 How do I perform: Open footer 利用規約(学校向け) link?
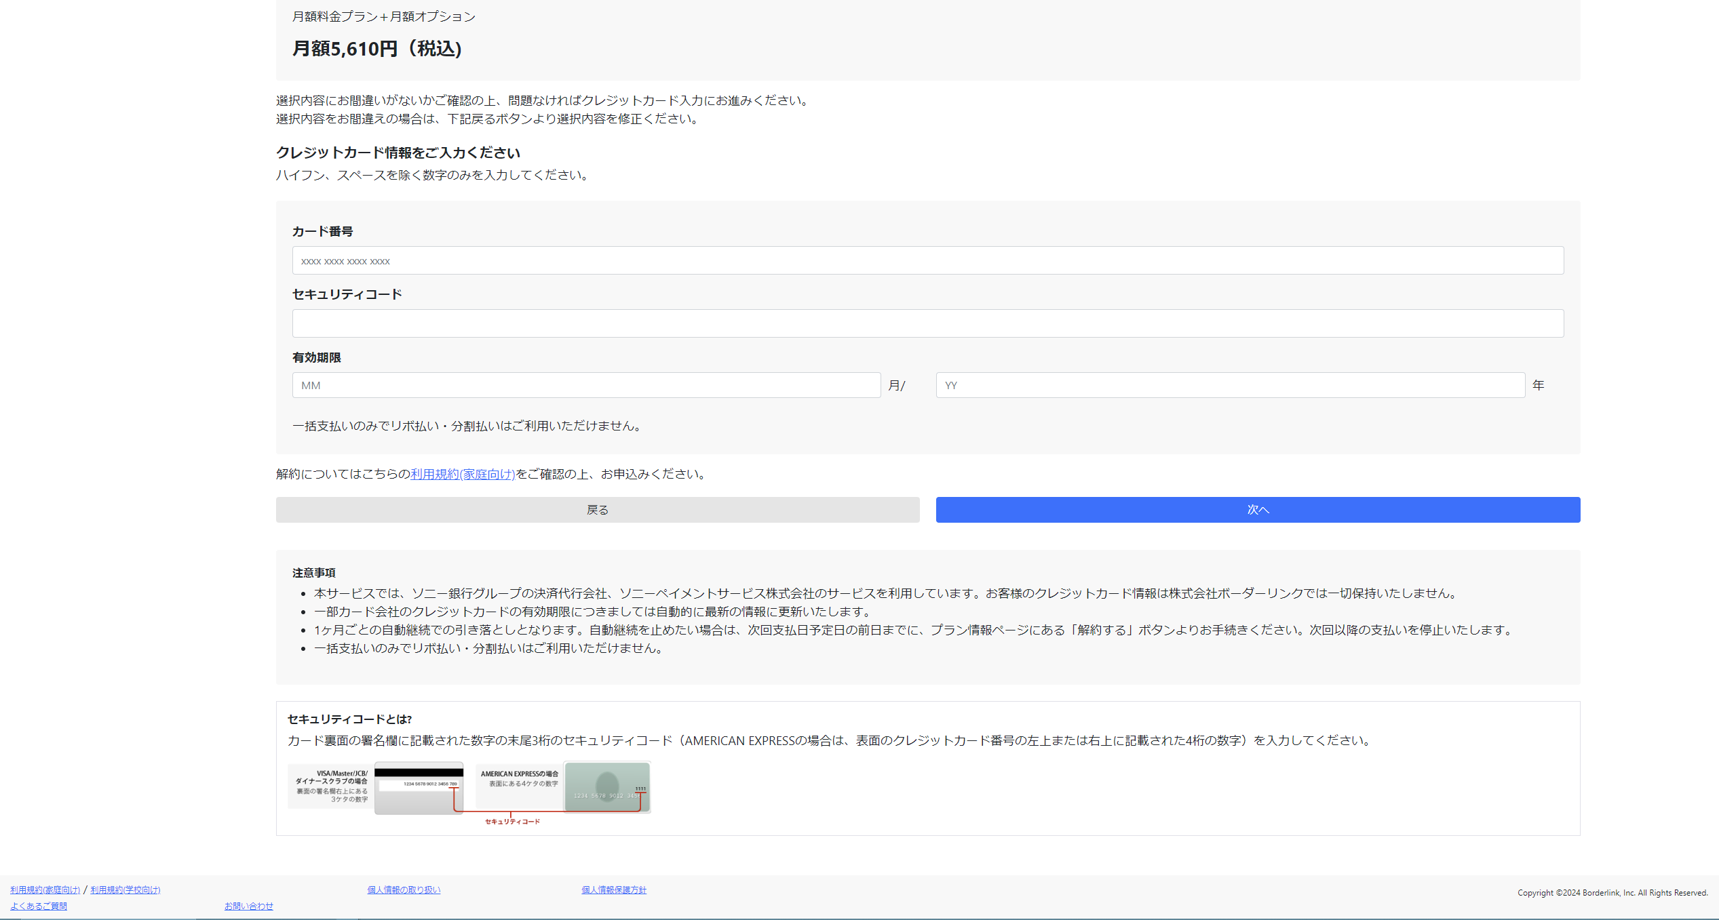125,889
